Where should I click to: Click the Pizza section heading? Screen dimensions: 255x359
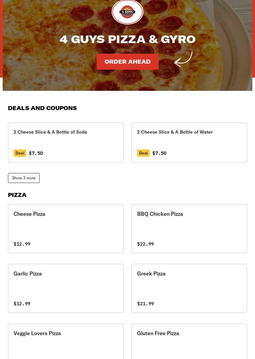coord(17,195)
